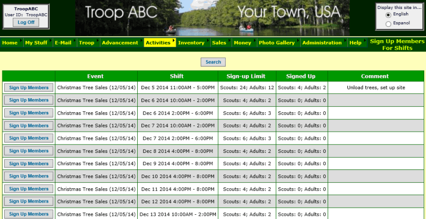Click the Sign-up Limit column header
The height and width of the screenshot is (219, 426).
247,76
